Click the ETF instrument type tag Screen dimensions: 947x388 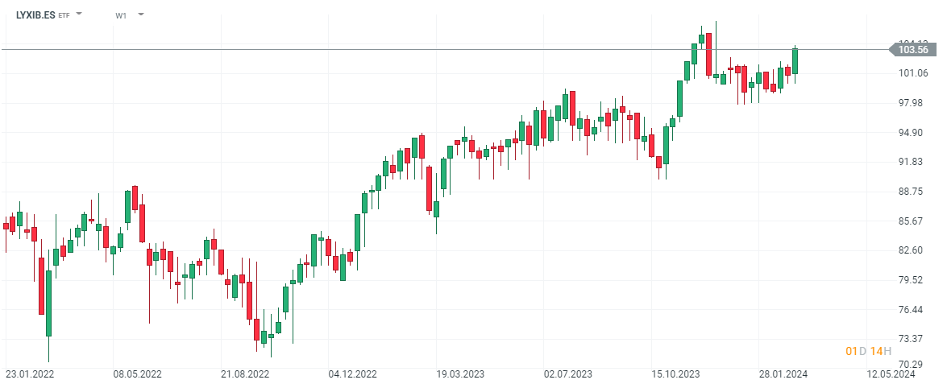pos(64,15)
